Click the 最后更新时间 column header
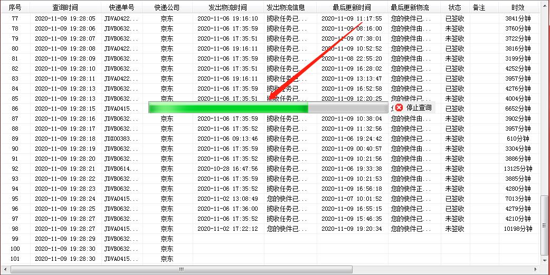This screenshot has width=550, height=275. [352, 7]
